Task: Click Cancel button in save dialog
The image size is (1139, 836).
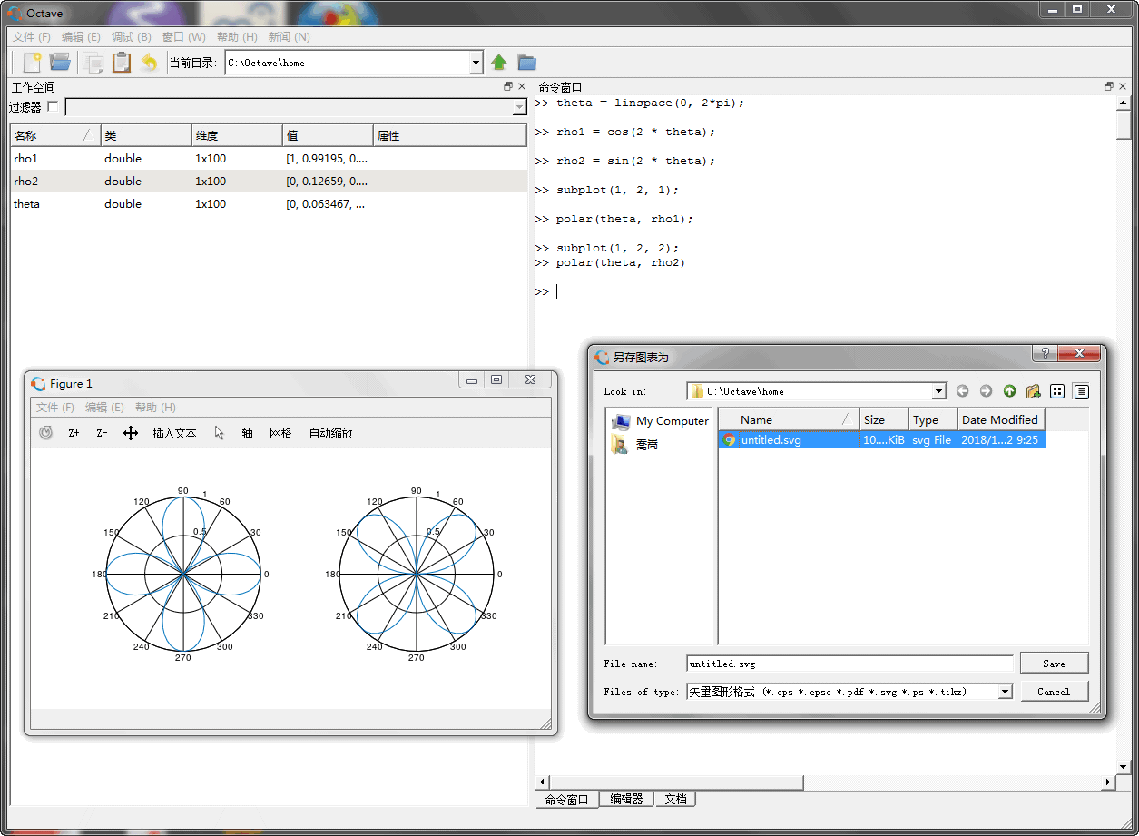Action: click(1054, 692)
